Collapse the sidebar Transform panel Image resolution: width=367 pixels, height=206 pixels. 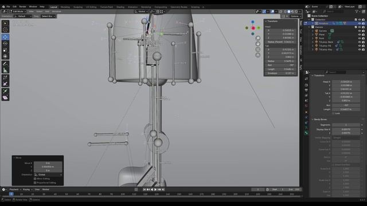[x=266, y=21]
